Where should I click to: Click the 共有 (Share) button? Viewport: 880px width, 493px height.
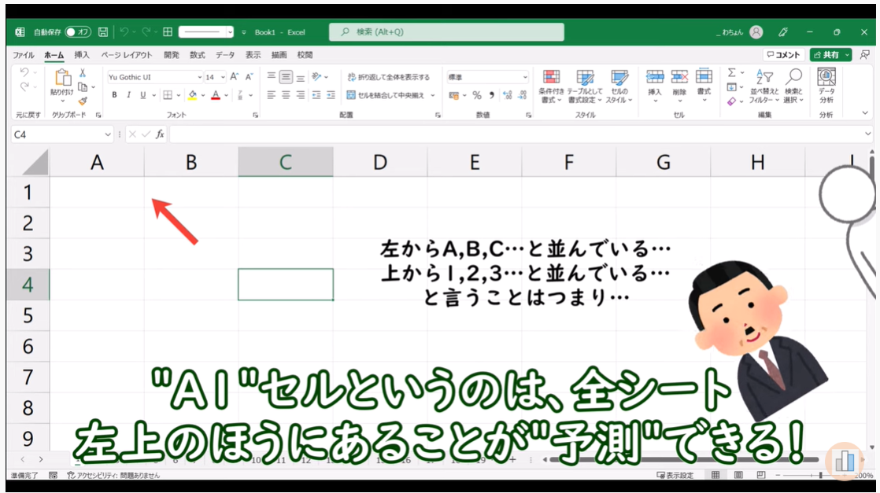coord(830,55)
